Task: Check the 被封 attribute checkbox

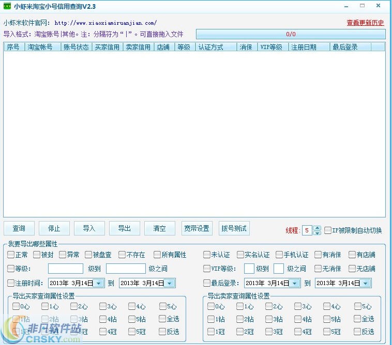Action: pyautogui.click(x=37, y=255)
